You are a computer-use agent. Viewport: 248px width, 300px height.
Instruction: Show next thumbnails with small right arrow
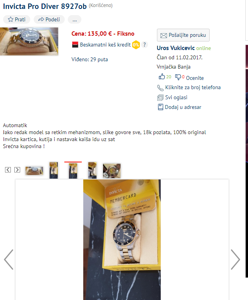coord(17,170)
